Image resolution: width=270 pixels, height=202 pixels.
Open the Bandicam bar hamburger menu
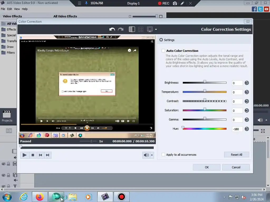[x=79, y=3]
